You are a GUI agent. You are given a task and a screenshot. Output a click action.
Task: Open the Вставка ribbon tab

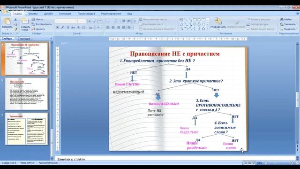33,14
